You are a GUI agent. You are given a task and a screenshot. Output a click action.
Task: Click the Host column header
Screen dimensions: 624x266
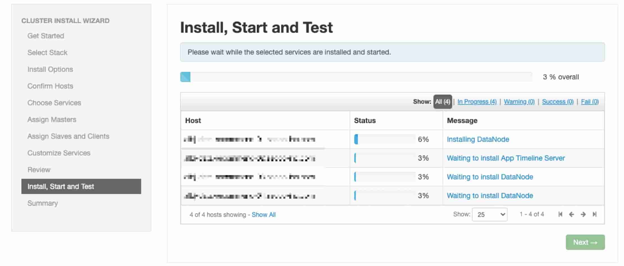[193, 120]
